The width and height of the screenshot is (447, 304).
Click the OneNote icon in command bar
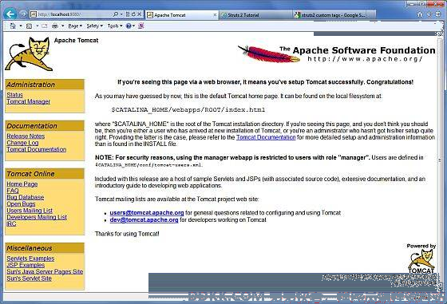pyautogui.click(x=140, y=26)
